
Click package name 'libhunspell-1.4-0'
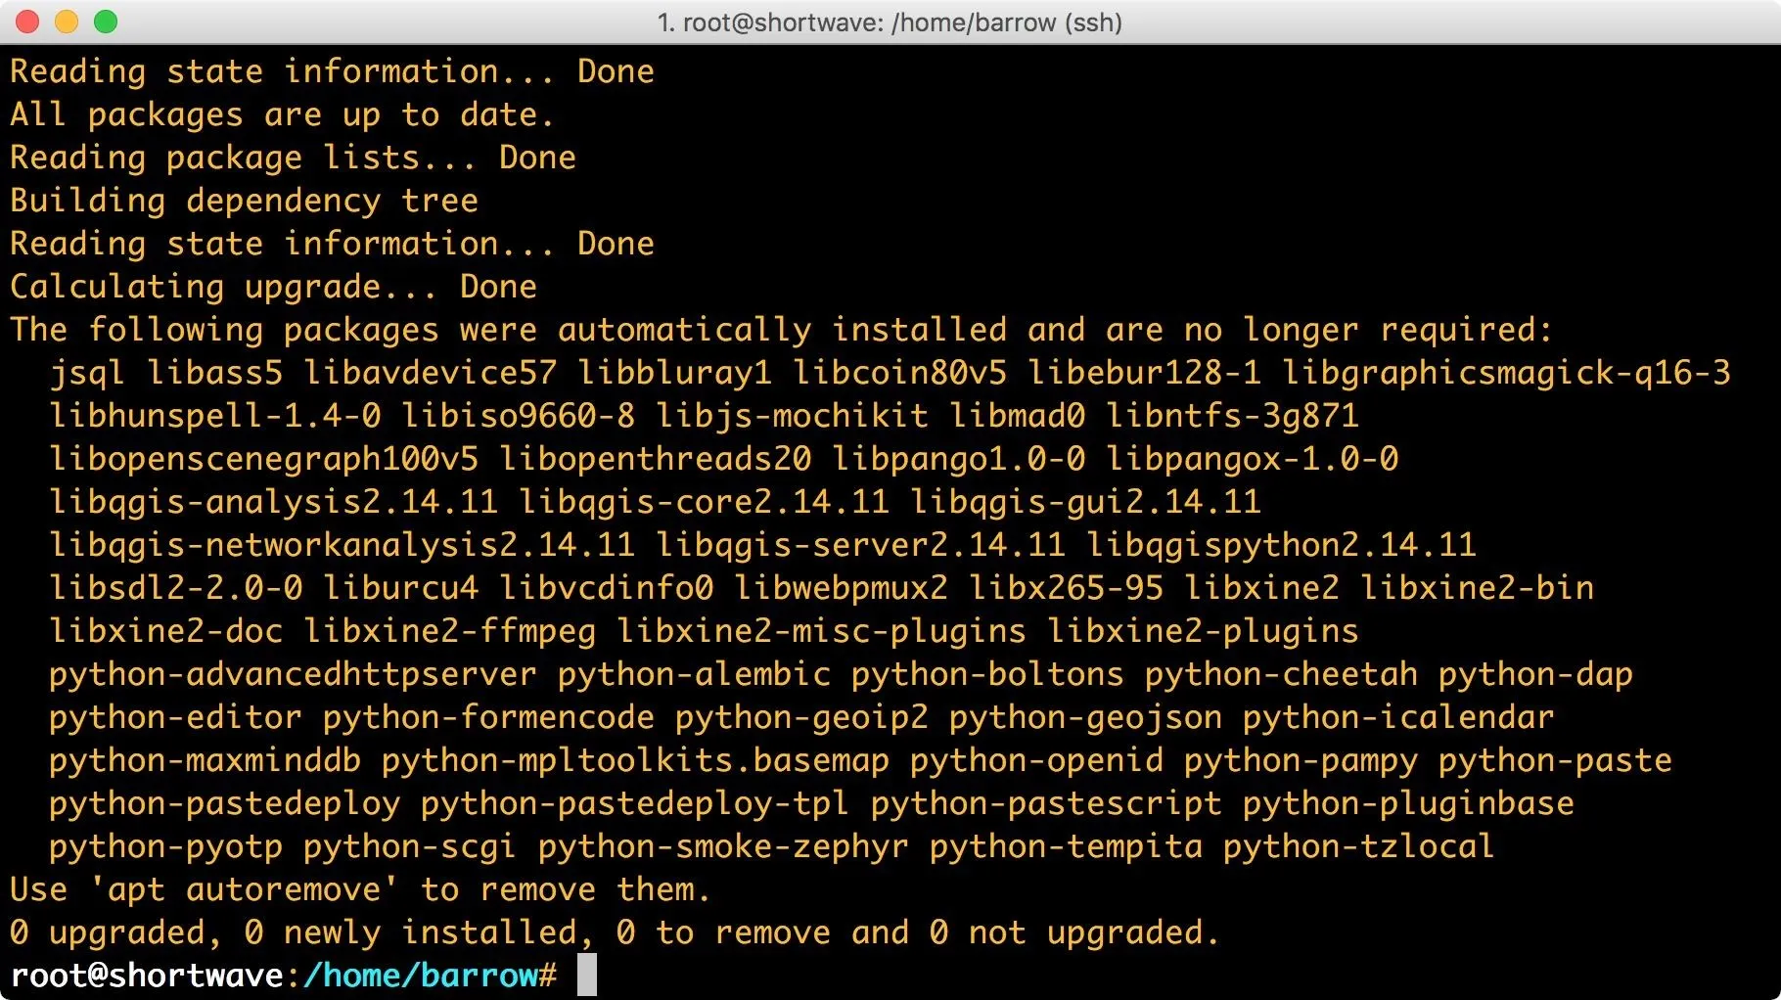click(215, 416)
